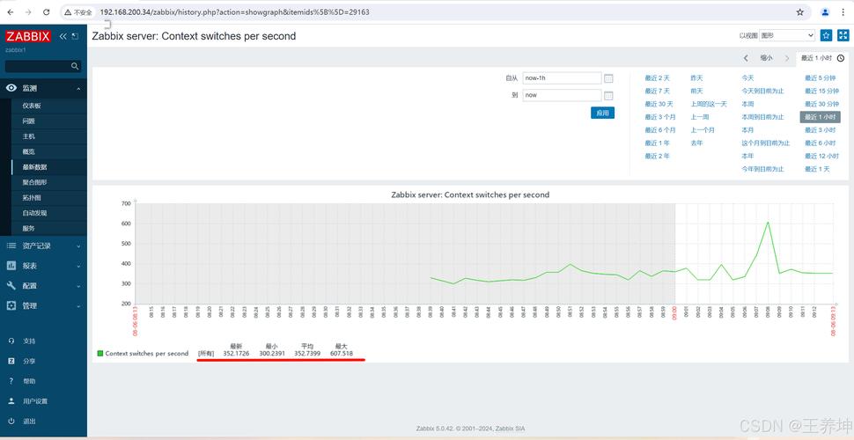Viewport: 854px width, 440px height.
Task: Click 退出 to sign out
Action: point(28,422)
